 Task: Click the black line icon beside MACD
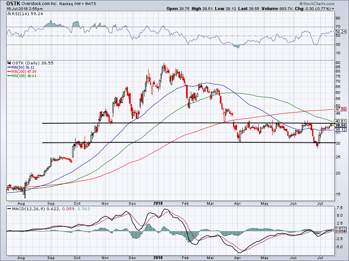9,209
